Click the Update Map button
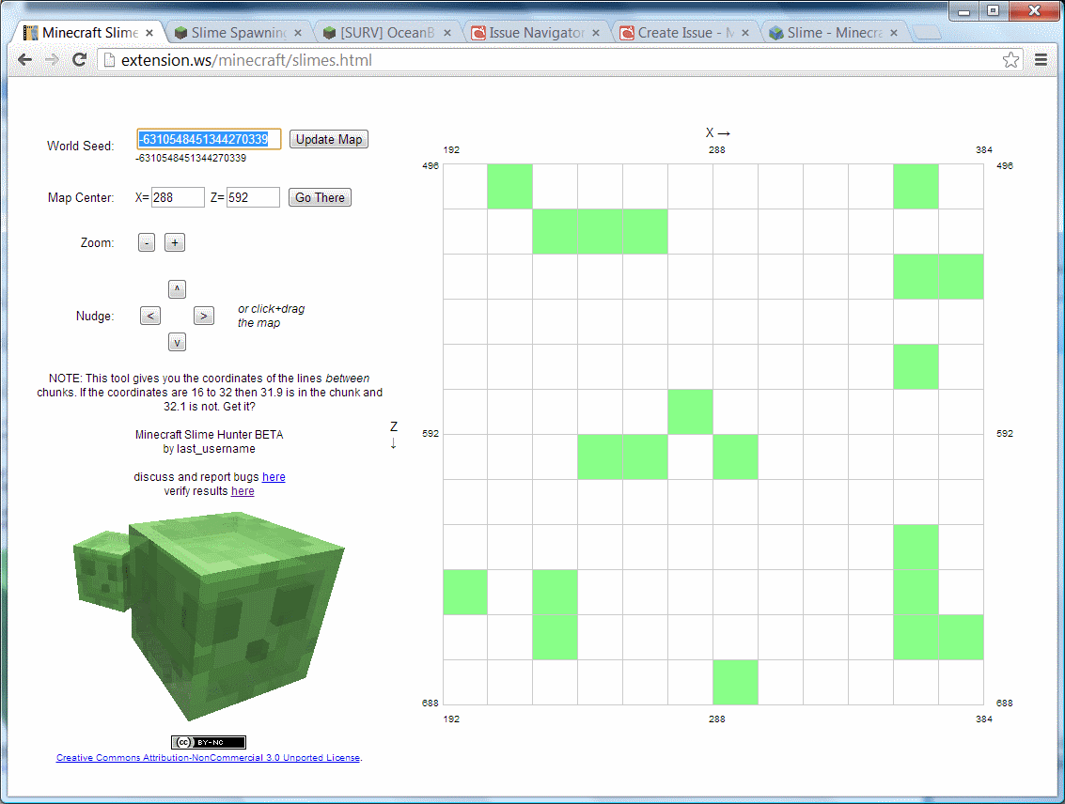Viewport: 1065px width, 804px height. pyautogui.click(x=329, y=139)
